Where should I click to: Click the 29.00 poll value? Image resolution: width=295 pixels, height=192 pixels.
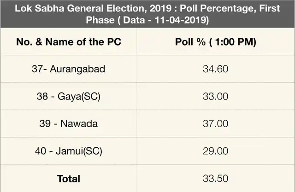pos(216,151)
